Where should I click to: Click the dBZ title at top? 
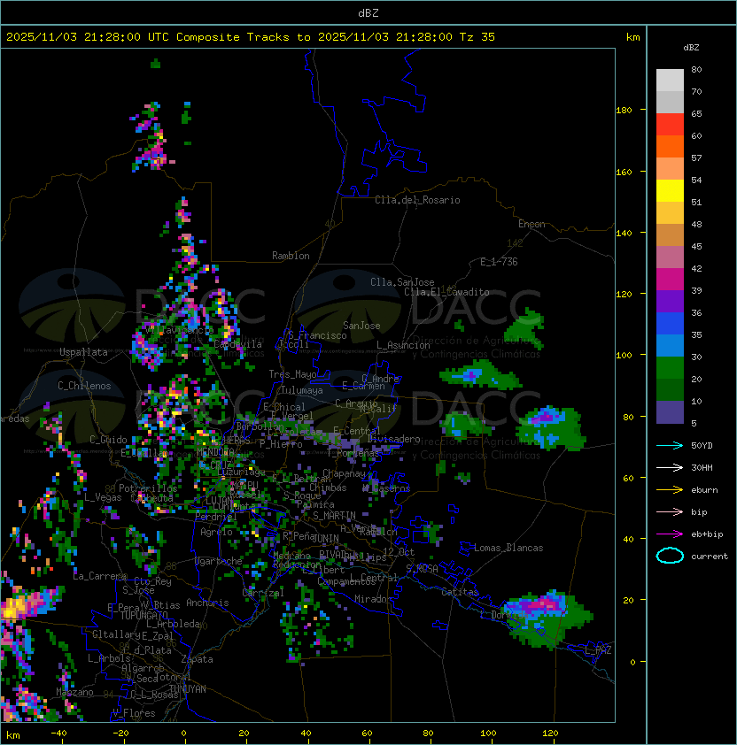pyautogui.click(x=368, y=12)
